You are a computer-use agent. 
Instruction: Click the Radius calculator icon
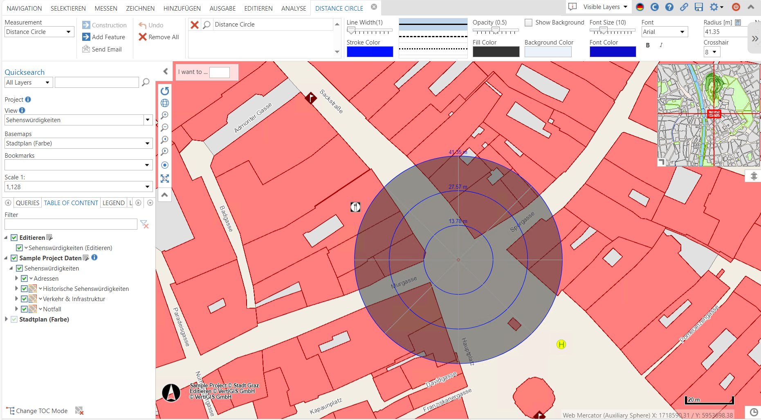(739, 22)
